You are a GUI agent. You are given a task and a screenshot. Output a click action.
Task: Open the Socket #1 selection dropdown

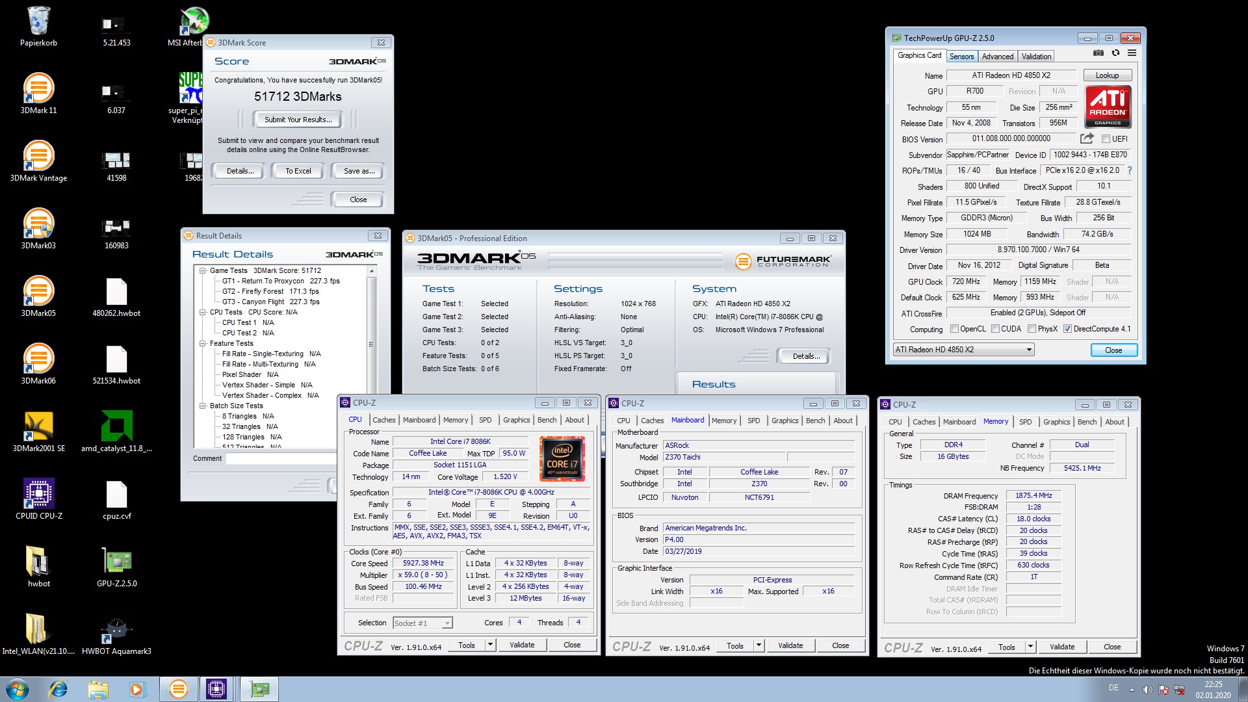422,623
